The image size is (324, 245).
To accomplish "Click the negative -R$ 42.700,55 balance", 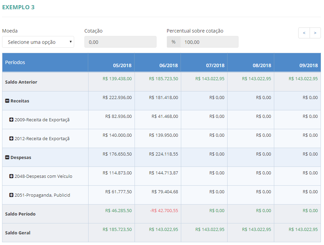I will (x=164, y=211).
